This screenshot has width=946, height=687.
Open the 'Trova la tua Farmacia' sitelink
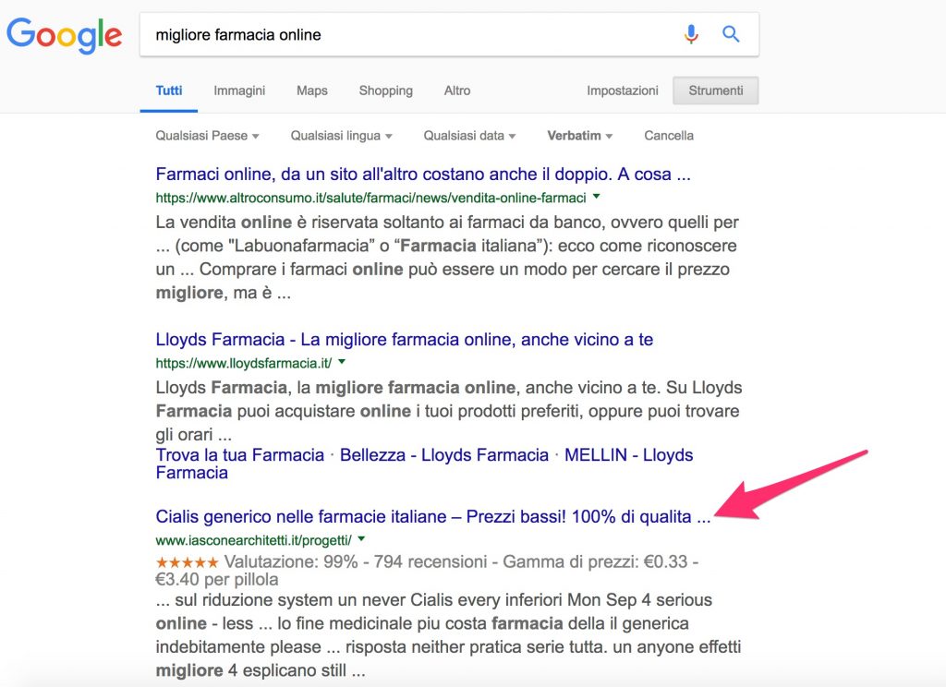click(x=239, y=455)
